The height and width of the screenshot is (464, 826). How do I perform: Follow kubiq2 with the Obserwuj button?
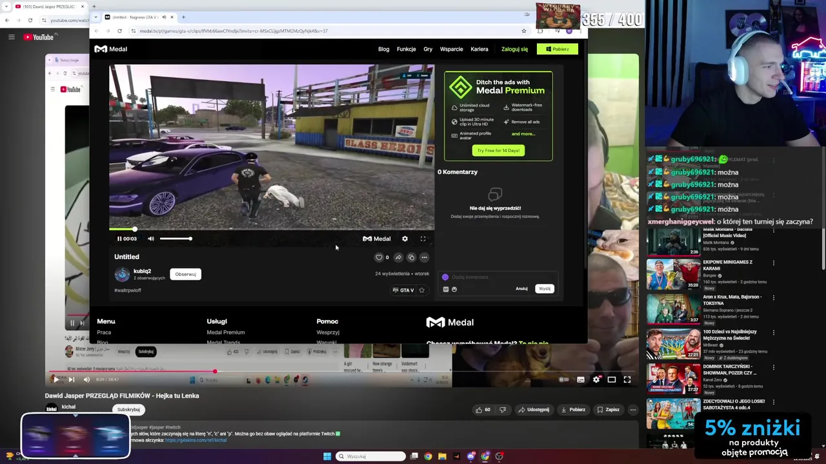(x=185, y=274)
